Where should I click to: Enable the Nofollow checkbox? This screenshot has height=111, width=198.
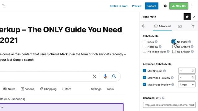coord(144,47)
